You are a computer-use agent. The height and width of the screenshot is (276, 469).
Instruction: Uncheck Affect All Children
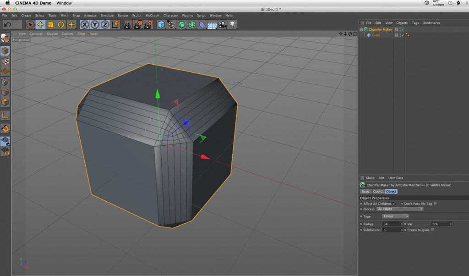click(394, 204)
